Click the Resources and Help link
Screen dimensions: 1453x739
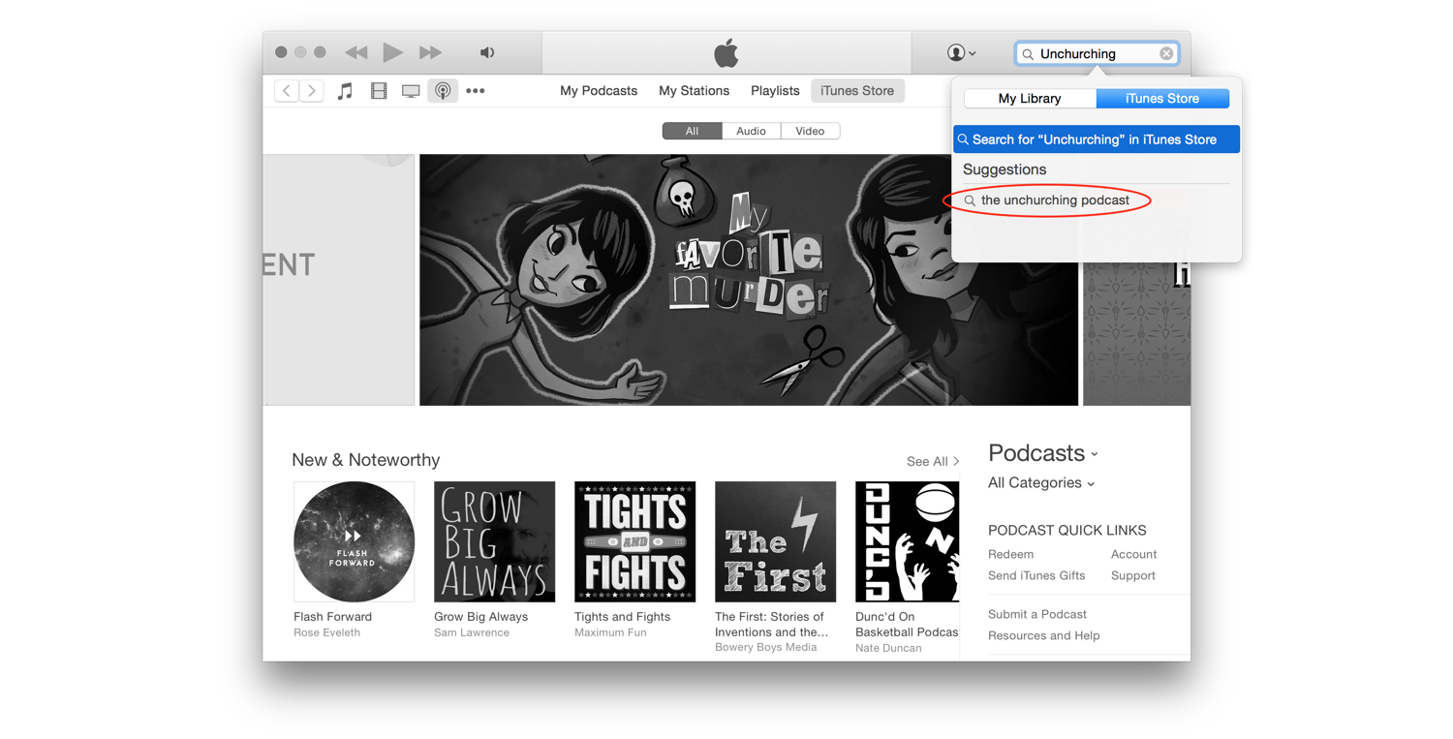pyautogui.click(x=1043, y=636)
